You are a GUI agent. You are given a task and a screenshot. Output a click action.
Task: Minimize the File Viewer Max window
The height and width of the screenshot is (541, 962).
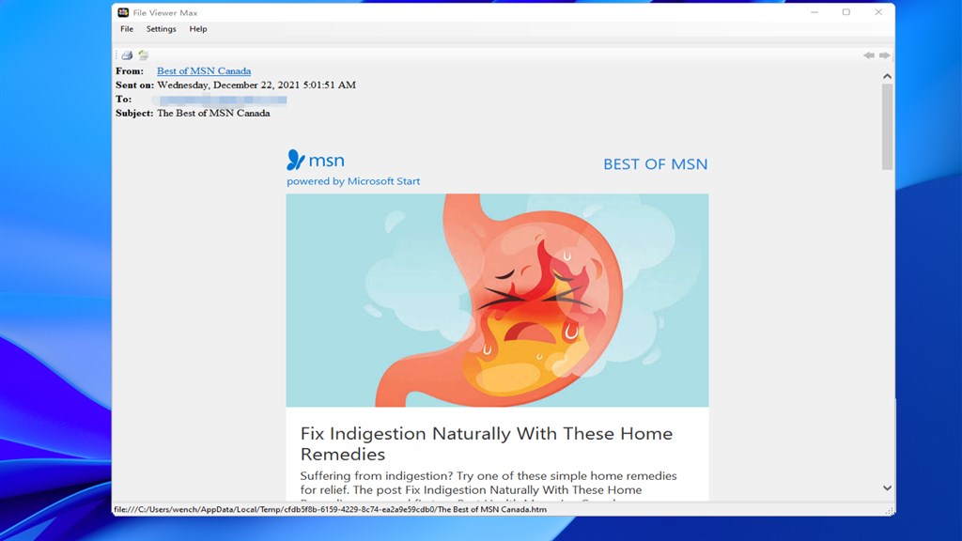(815, 12)
